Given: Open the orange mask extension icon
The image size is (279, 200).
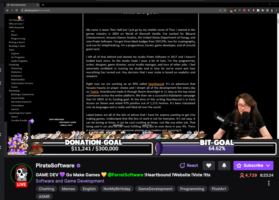Looking at the screenshot, I should point(235,10).
